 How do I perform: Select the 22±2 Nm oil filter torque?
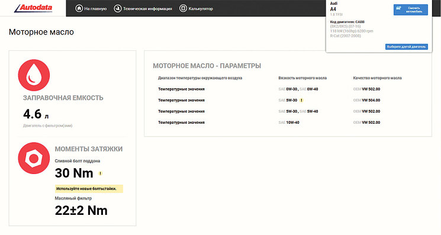[x=81, y=211]
